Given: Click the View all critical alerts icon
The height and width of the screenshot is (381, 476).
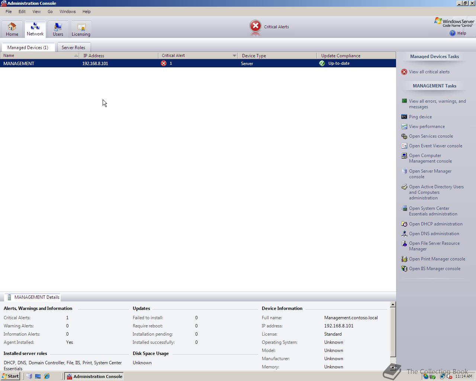Looking at the screenshot, I should 404,72.
